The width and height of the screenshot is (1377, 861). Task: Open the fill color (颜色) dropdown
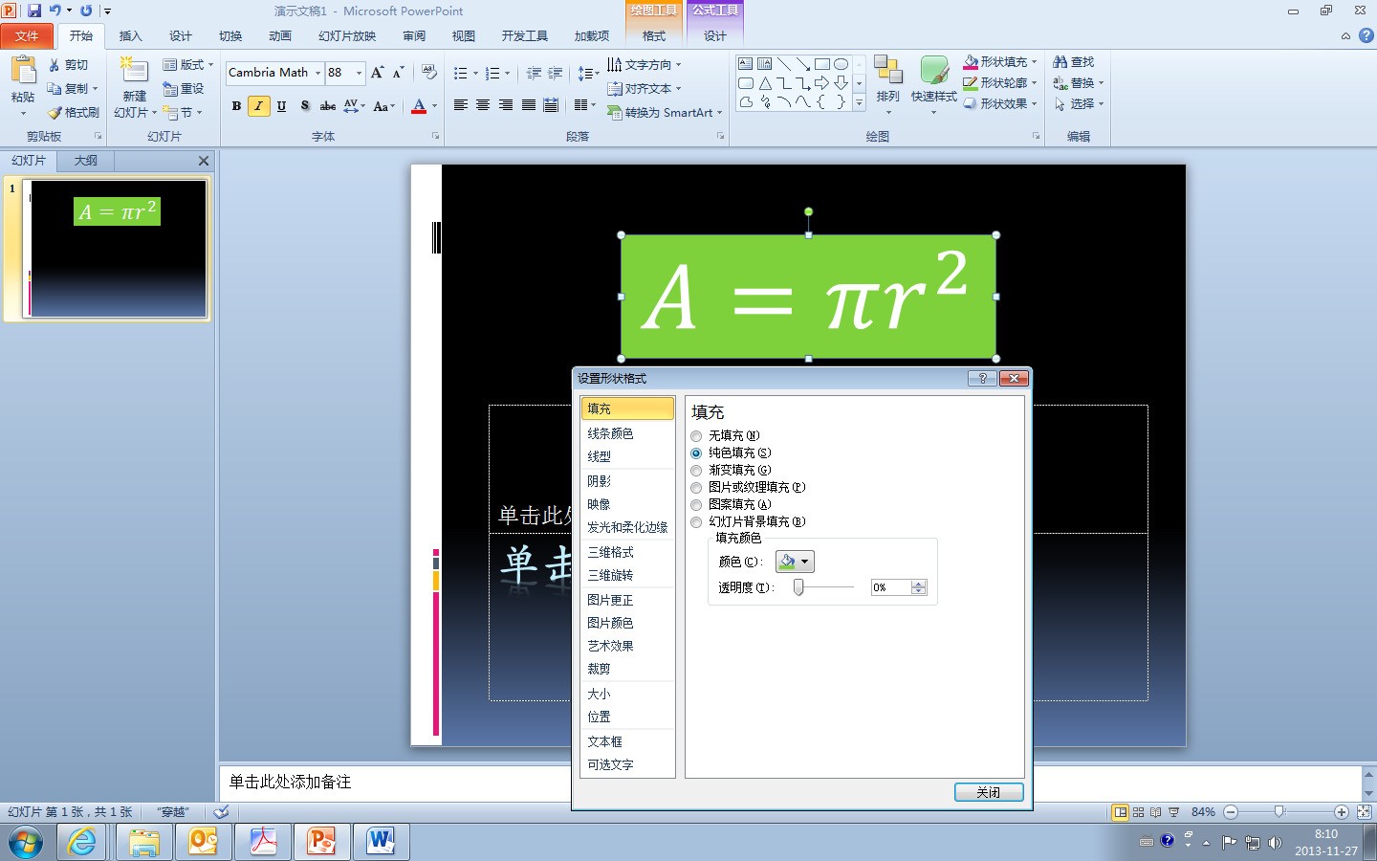click(x=795, y=562)
